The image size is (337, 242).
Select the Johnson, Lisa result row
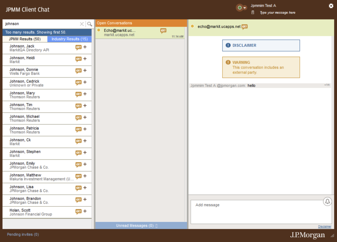coord(47,189)
